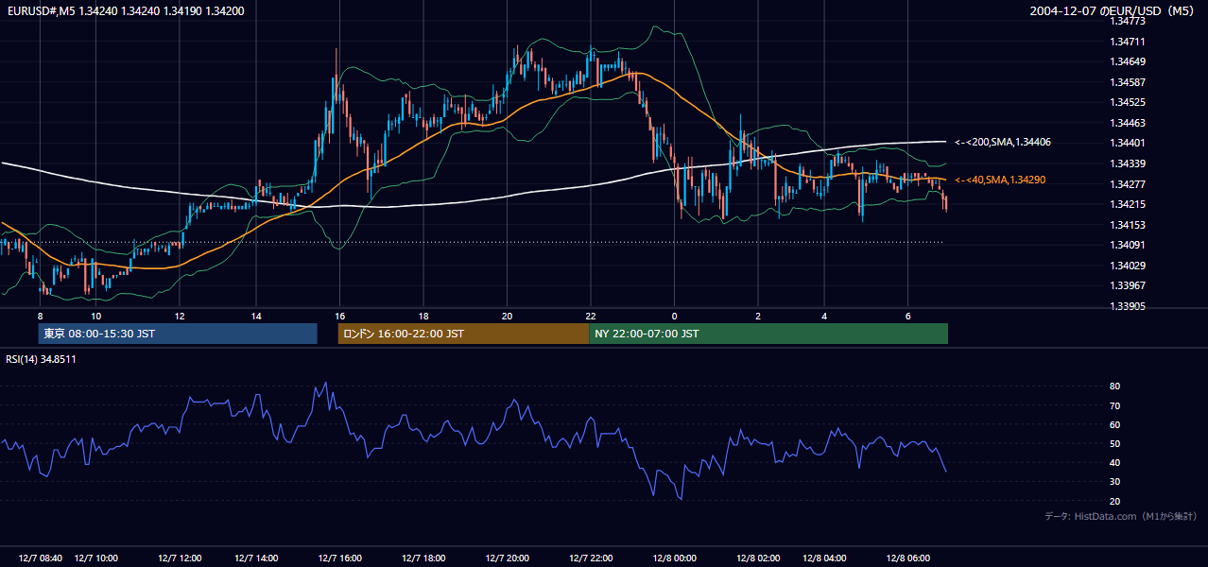Click the 12/7 10:00 time label

point(95,558)
